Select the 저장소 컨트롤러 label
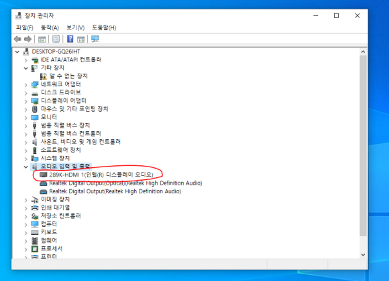This screenshot has height=281, width=389. [x=61, y=216]
